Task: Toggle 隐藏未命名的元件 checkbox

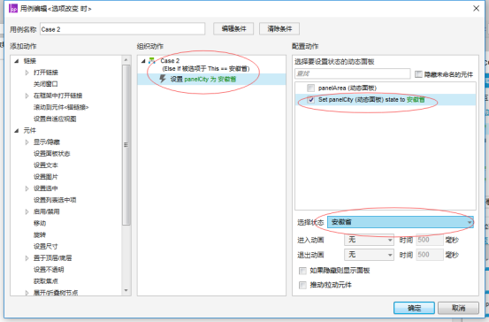Action: [x=418, y=74]
